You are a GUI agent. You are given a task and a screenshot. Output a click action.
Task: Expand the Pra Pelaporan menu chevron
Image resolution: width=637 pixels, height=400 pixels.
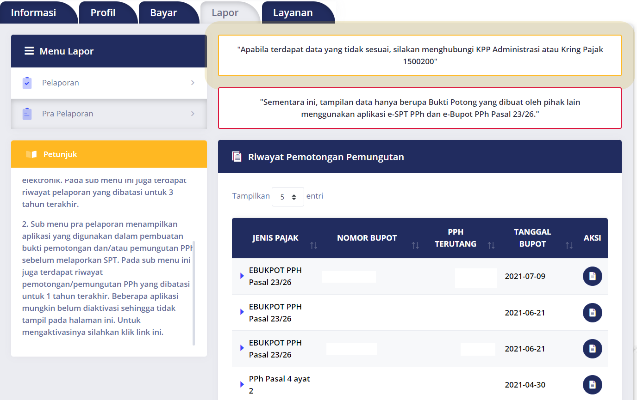[193, 114]
